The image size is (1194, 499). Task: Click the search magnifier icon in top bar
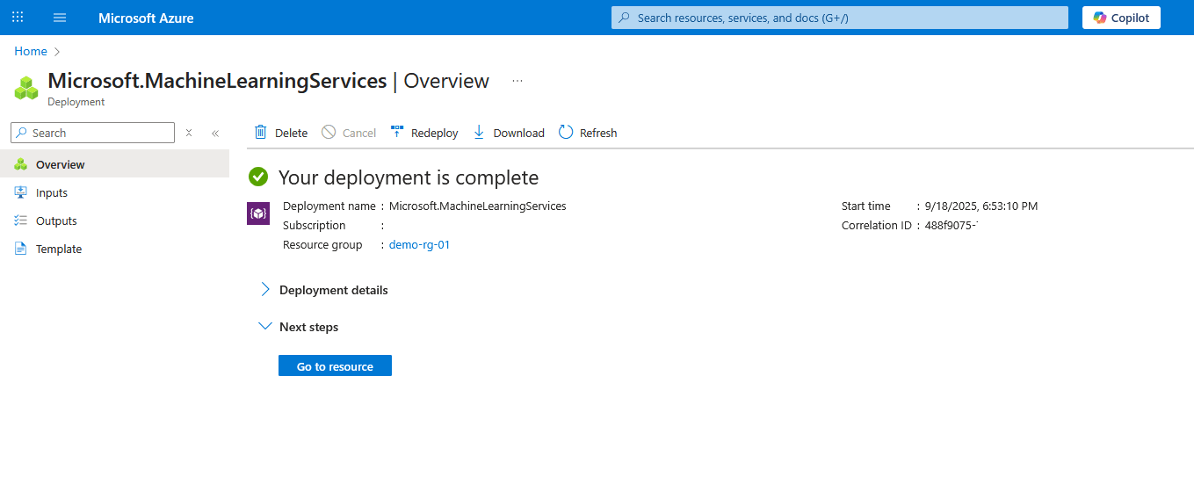625,18
